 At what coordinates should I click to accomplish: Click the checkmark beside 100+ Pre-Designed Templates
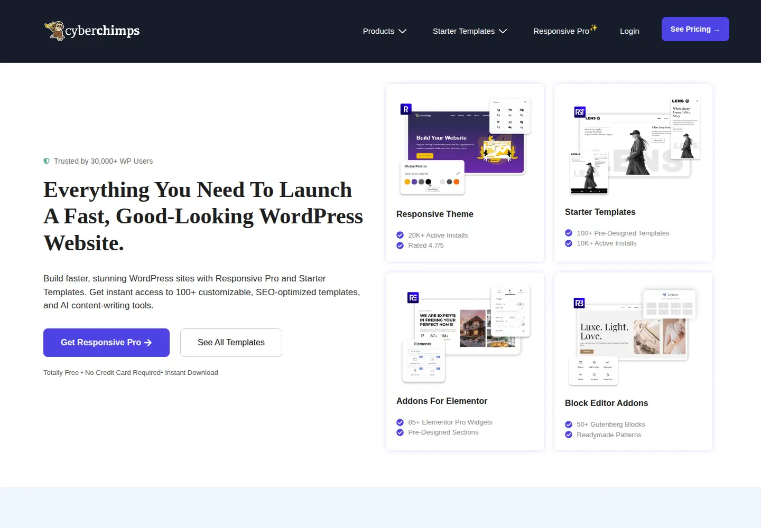coord(569,233)
